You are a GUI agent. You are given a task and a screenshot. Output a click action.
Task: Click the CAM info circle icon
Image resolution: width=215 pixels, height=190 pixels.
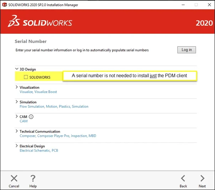point(31,116)
